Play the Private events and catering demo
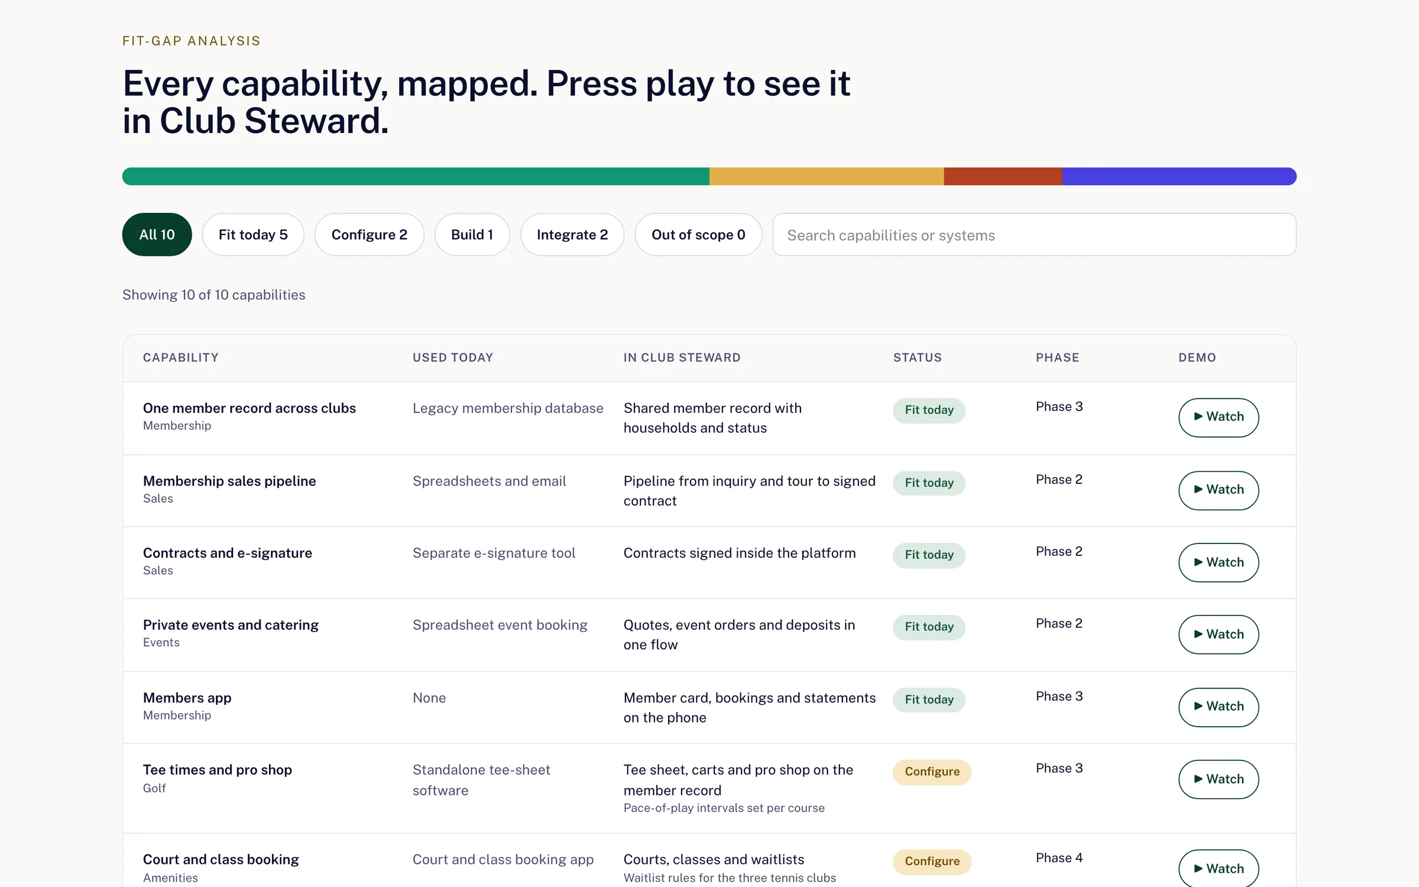The image size is (1419, 887). [x=1219, y=635]
